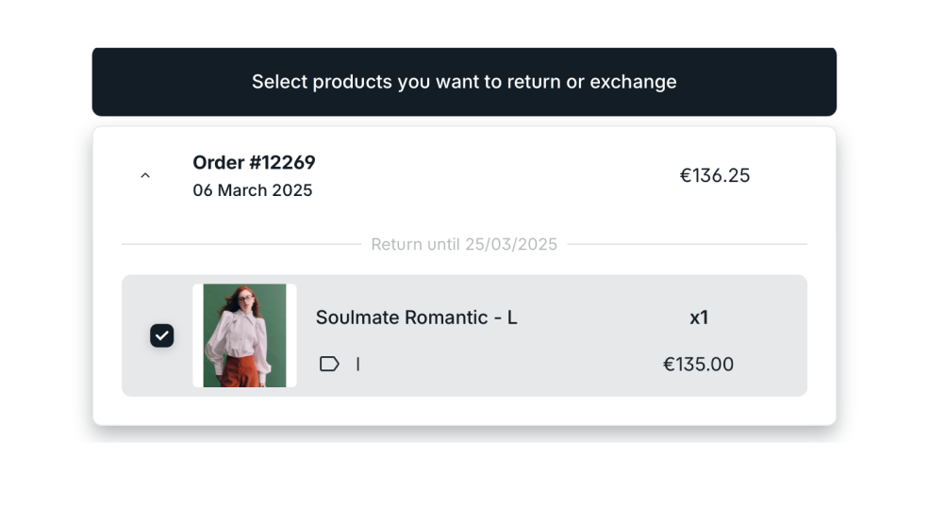Click the tag icon under product name
The width and height of the screenshot is (929, 506).
(329, 364)
